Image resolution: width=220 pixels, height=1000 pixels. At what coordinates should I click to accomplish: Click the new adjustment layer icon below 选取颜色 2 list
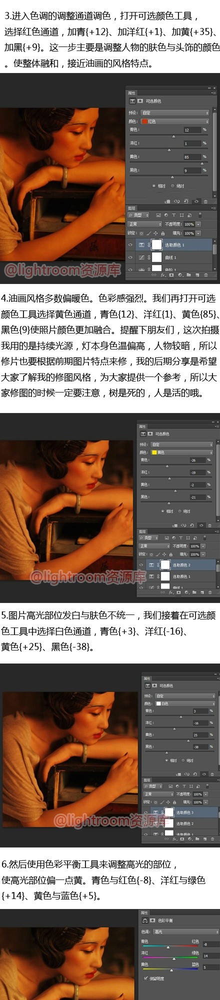coord(186,592)
